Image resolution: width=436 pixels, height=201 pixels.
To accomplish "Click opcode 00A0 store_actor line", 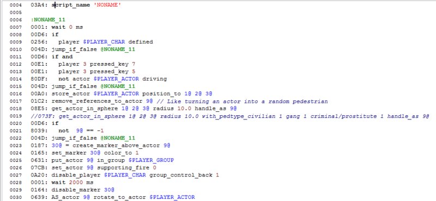I will (x=122, y=93).
